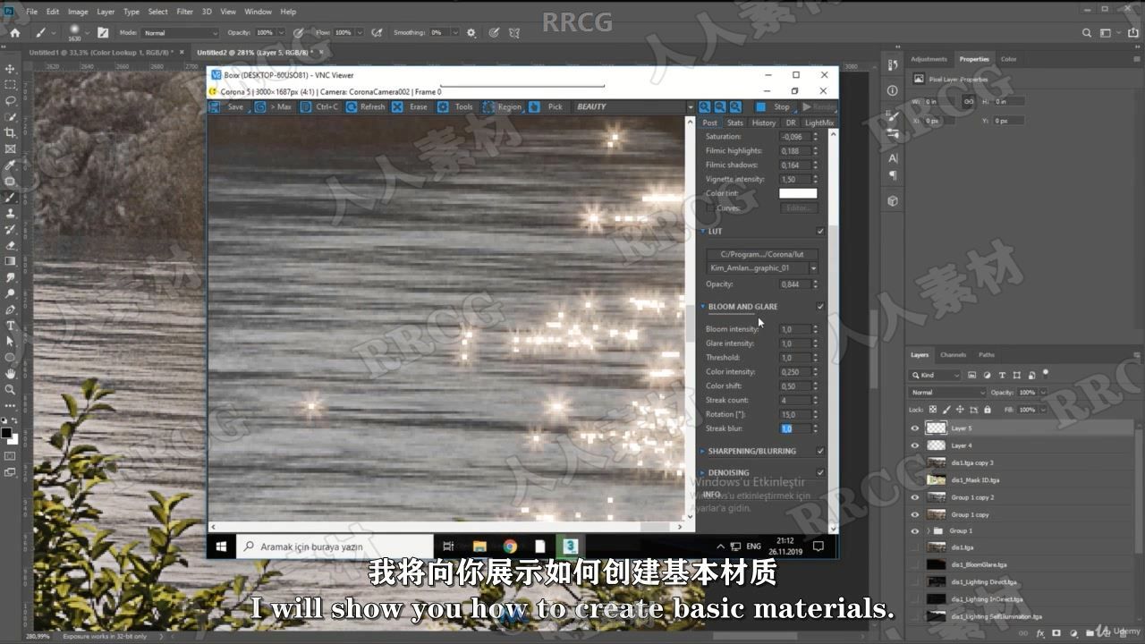Open Chrome from VNC Windows taskbar
Screen dimensions: 1145x644
pyautogui.click(x=509, y=547)
